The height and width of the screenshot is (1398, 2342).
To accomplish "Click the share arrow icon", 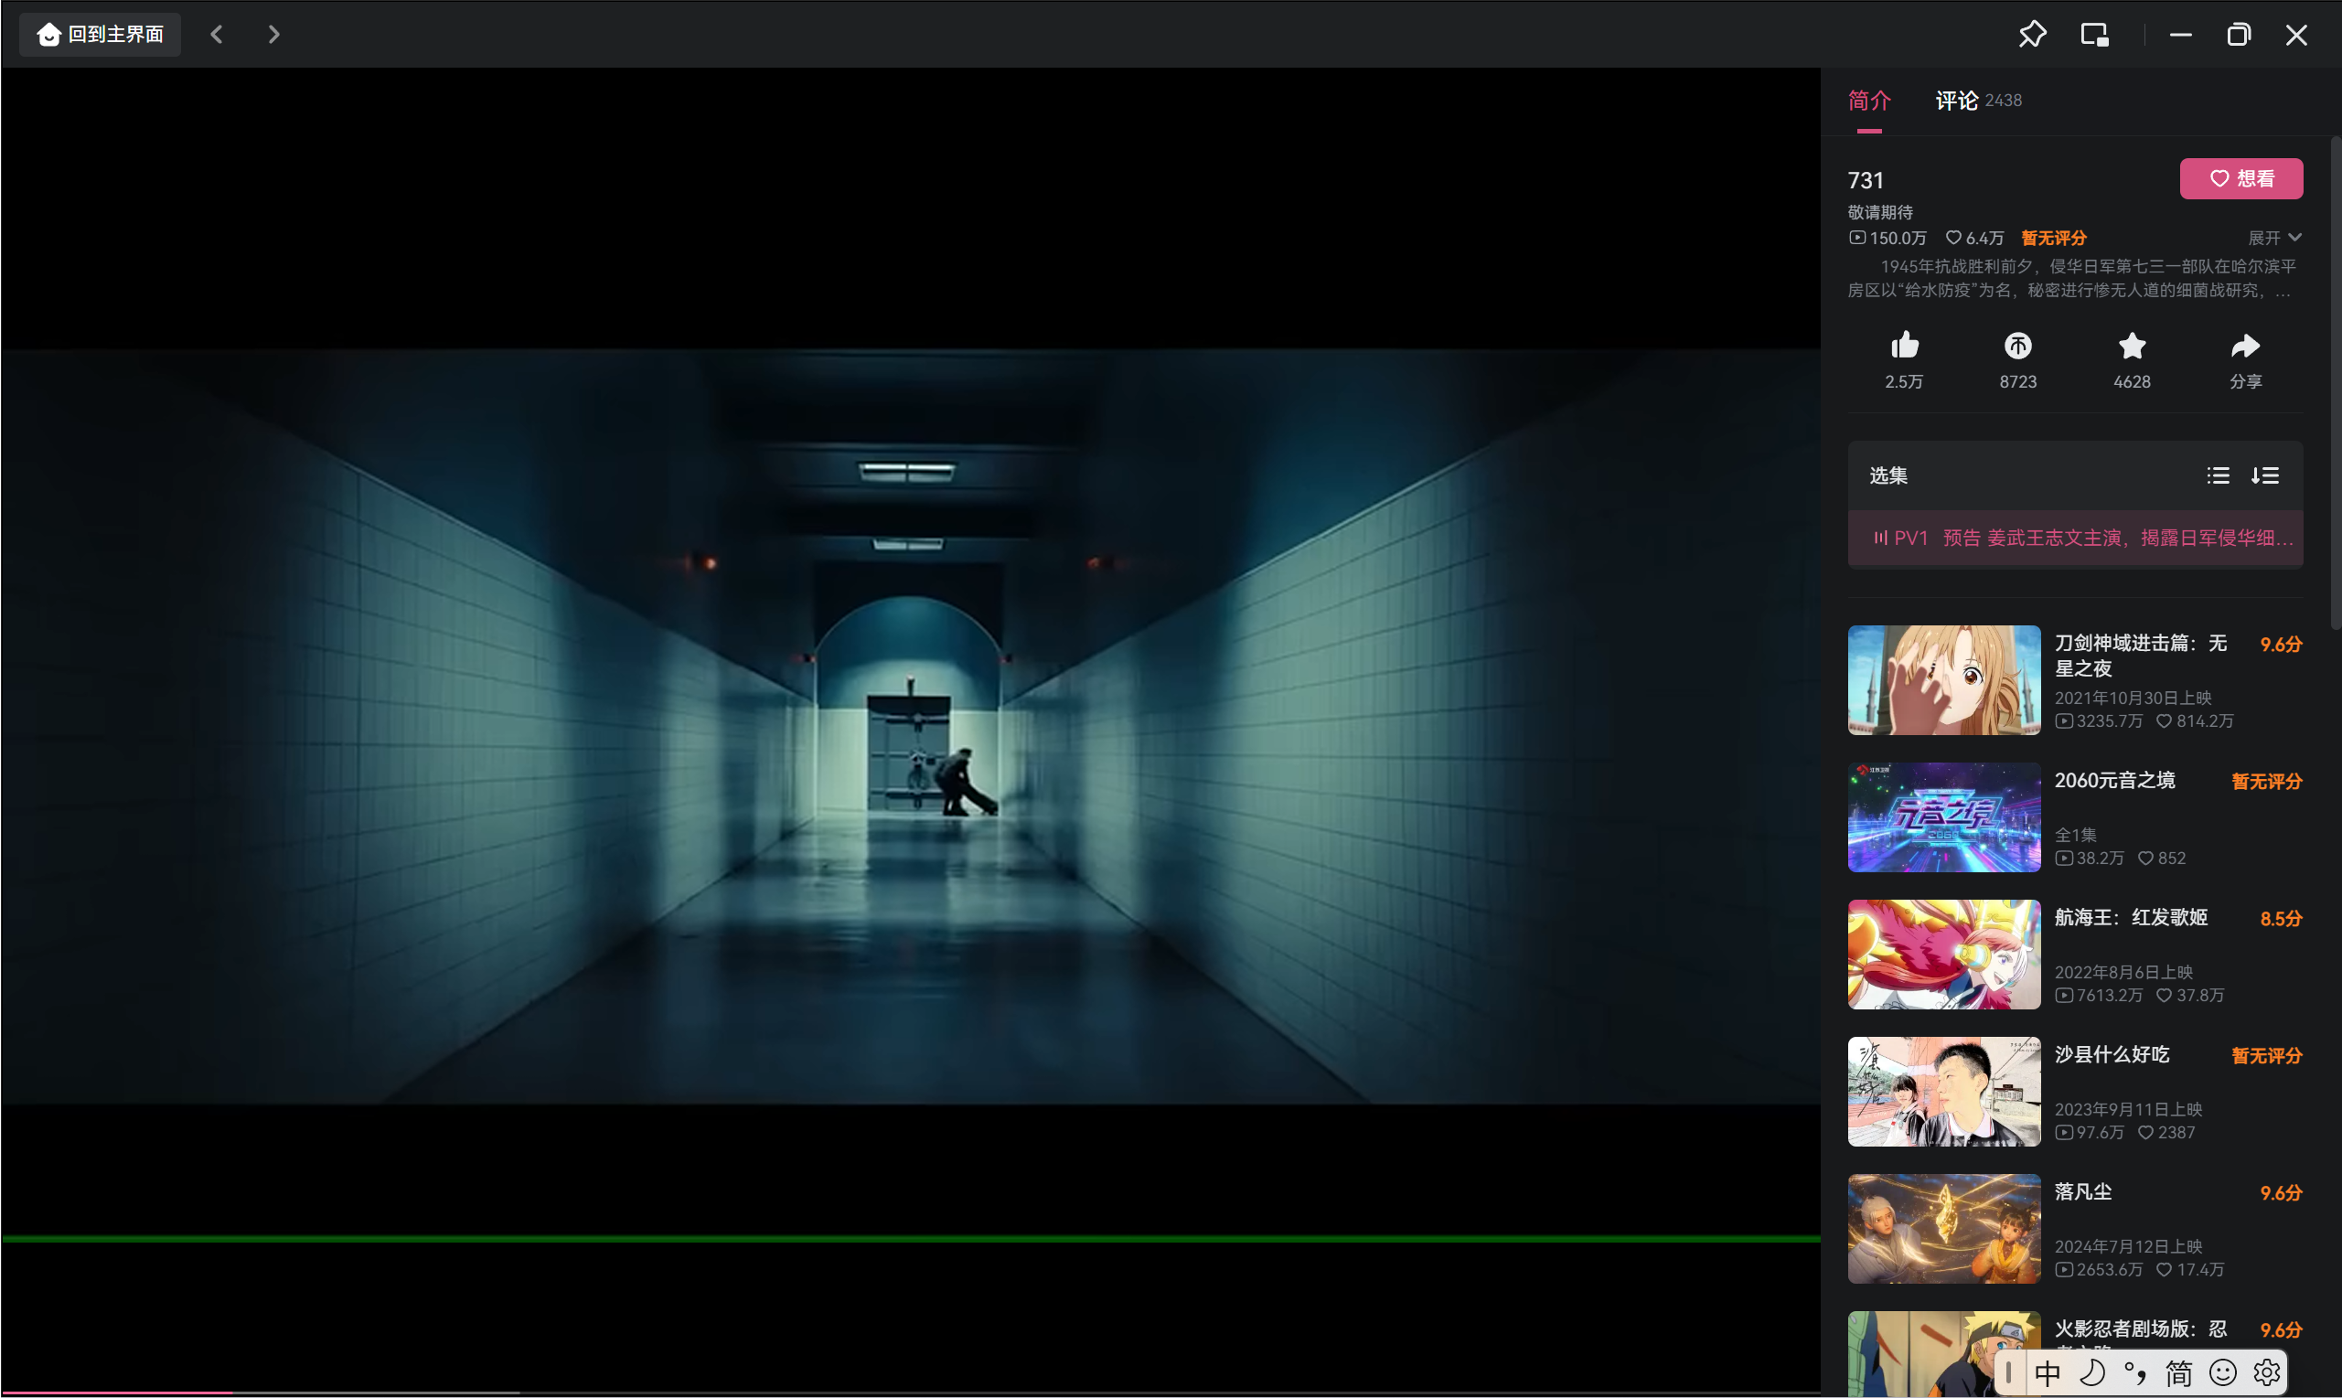I will coord(2245,346).
